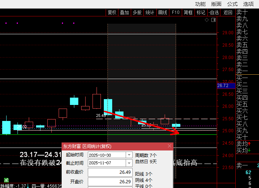Click the 前收盘价 field showing 26.49
Image resolution: width=259 pixels, height=188 pixels.
110,172
